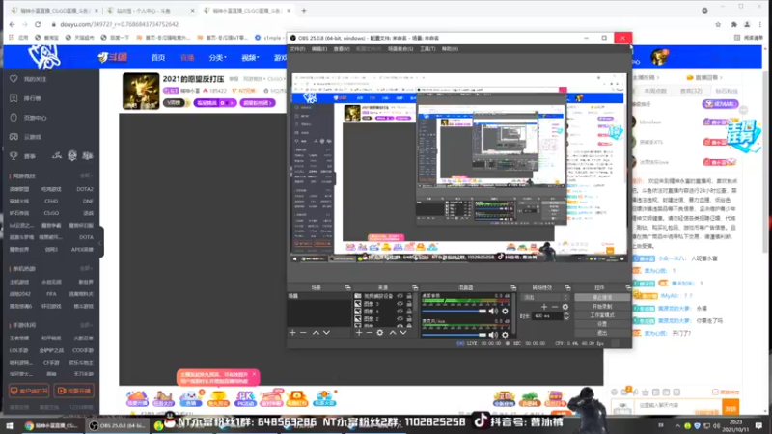Click 退出 button in OBS controls

pyautogui.click(x=601, y=333)
